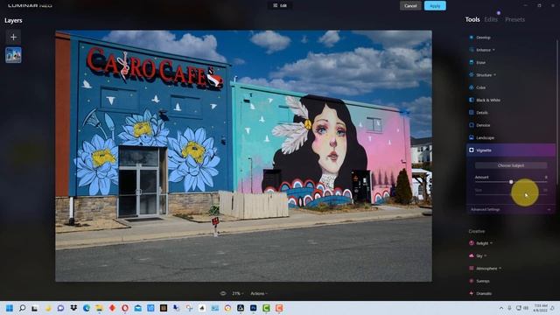This screenshot has height=315, width=560.
Task: Open the Atmosphere creative tool
Action: click(x=486, y=269)
